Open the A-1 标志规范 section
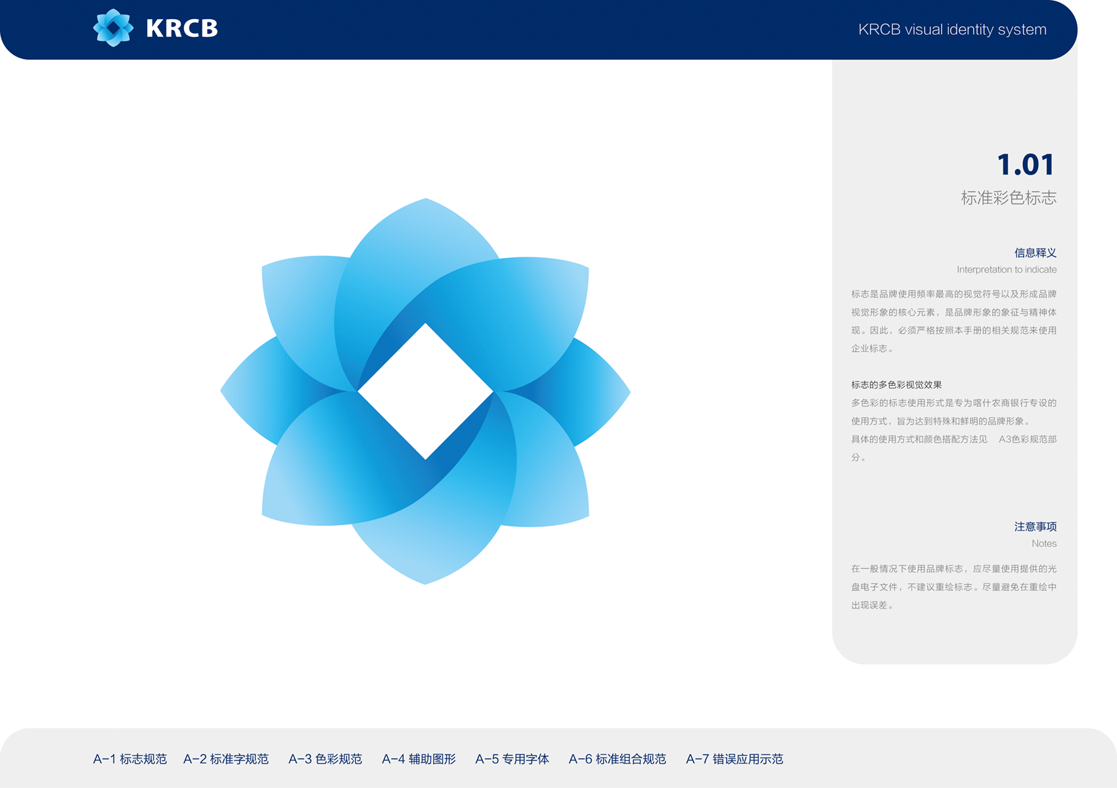 click(130, 759)
